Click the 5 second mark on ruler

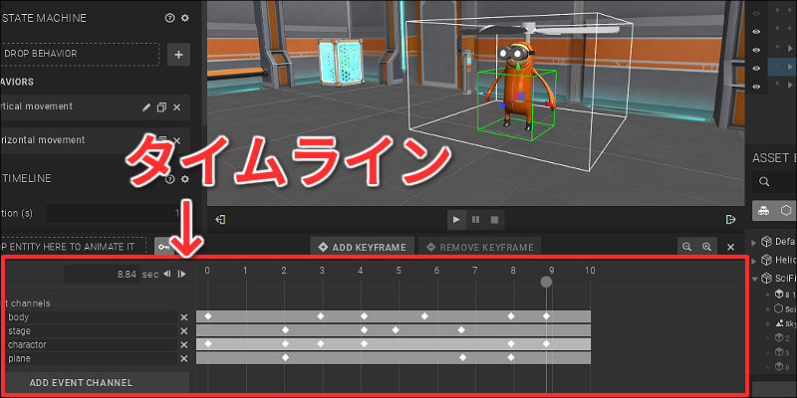click(398, 271)
